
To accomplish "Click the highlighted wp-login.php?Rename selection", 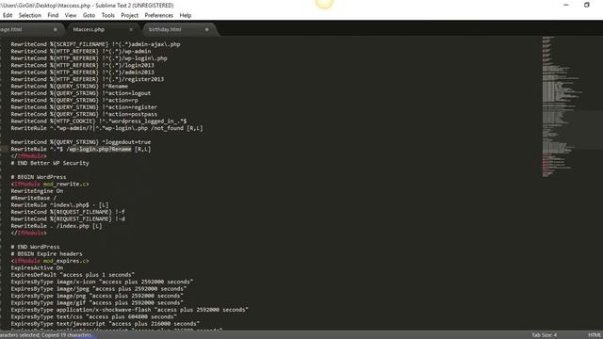I will tap(101, 149).
